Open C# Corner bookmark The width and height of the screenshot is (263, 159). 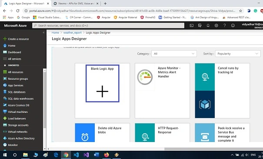tap(79, 17)
